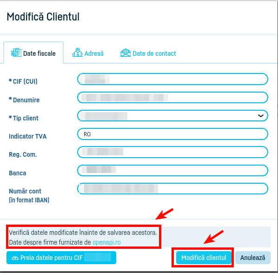
Task: Expand the Tip client dropdown chevron
Action: point(260,116)
